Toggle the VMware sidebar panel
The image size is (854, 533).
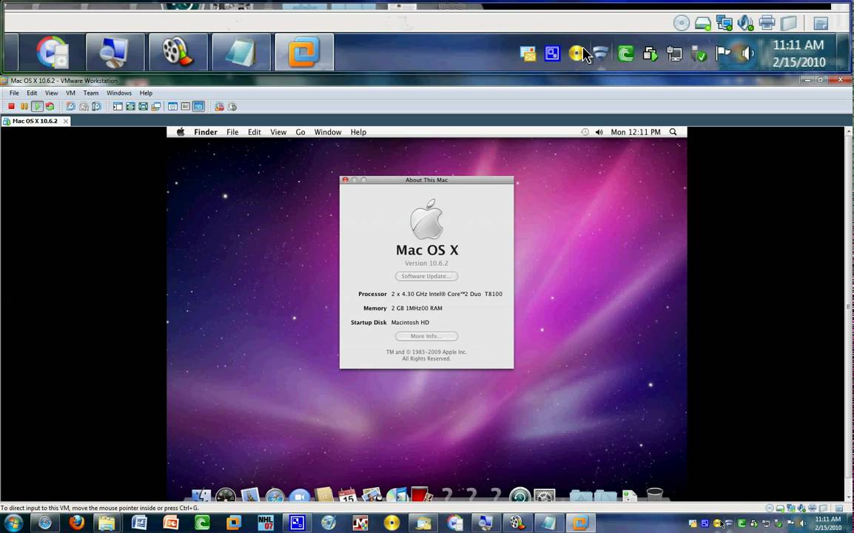click(x=117, y=107)
